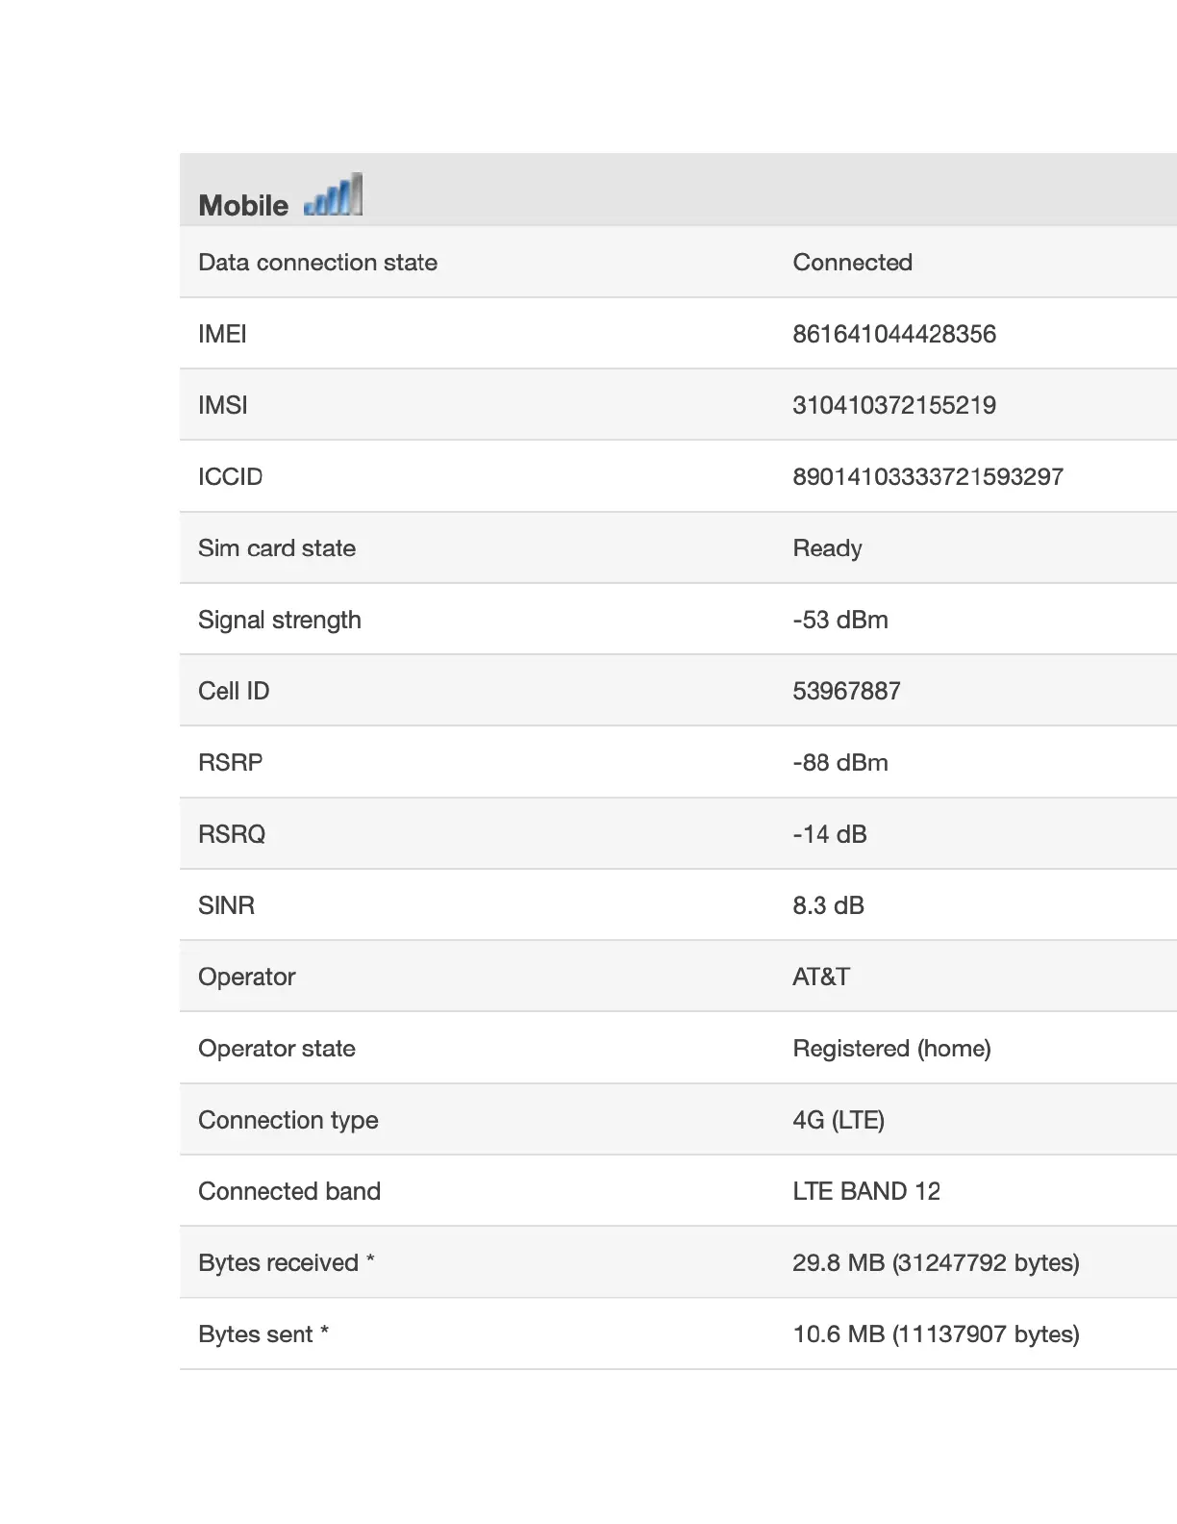
Task: Select the SINR 8.3 dB value
Action: (829, 905)
